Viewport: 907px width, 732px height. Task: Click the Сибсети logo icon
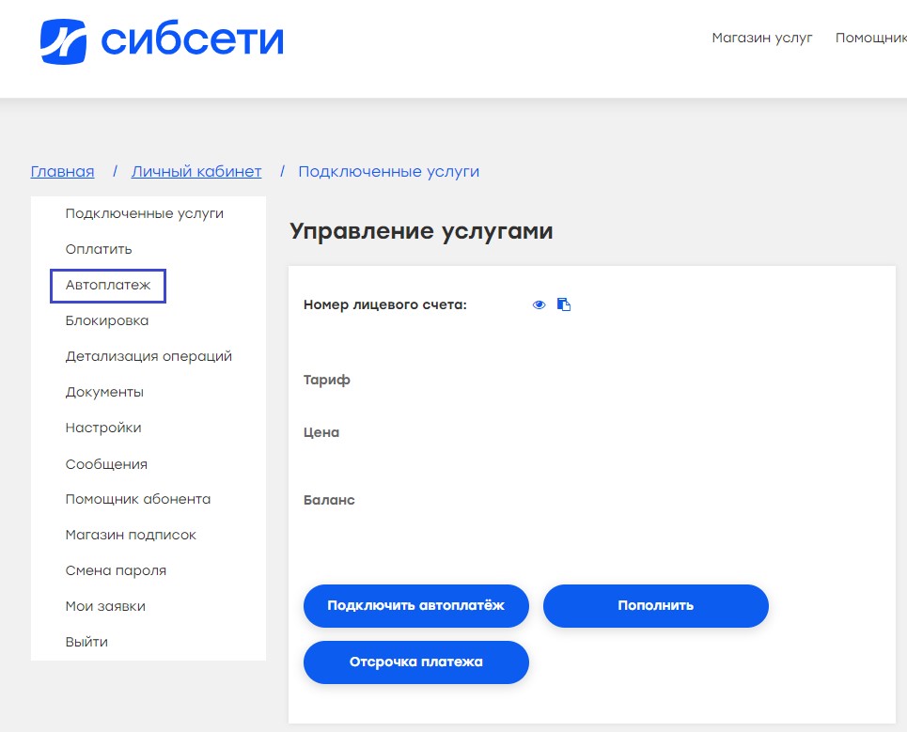tap(63, 41)
